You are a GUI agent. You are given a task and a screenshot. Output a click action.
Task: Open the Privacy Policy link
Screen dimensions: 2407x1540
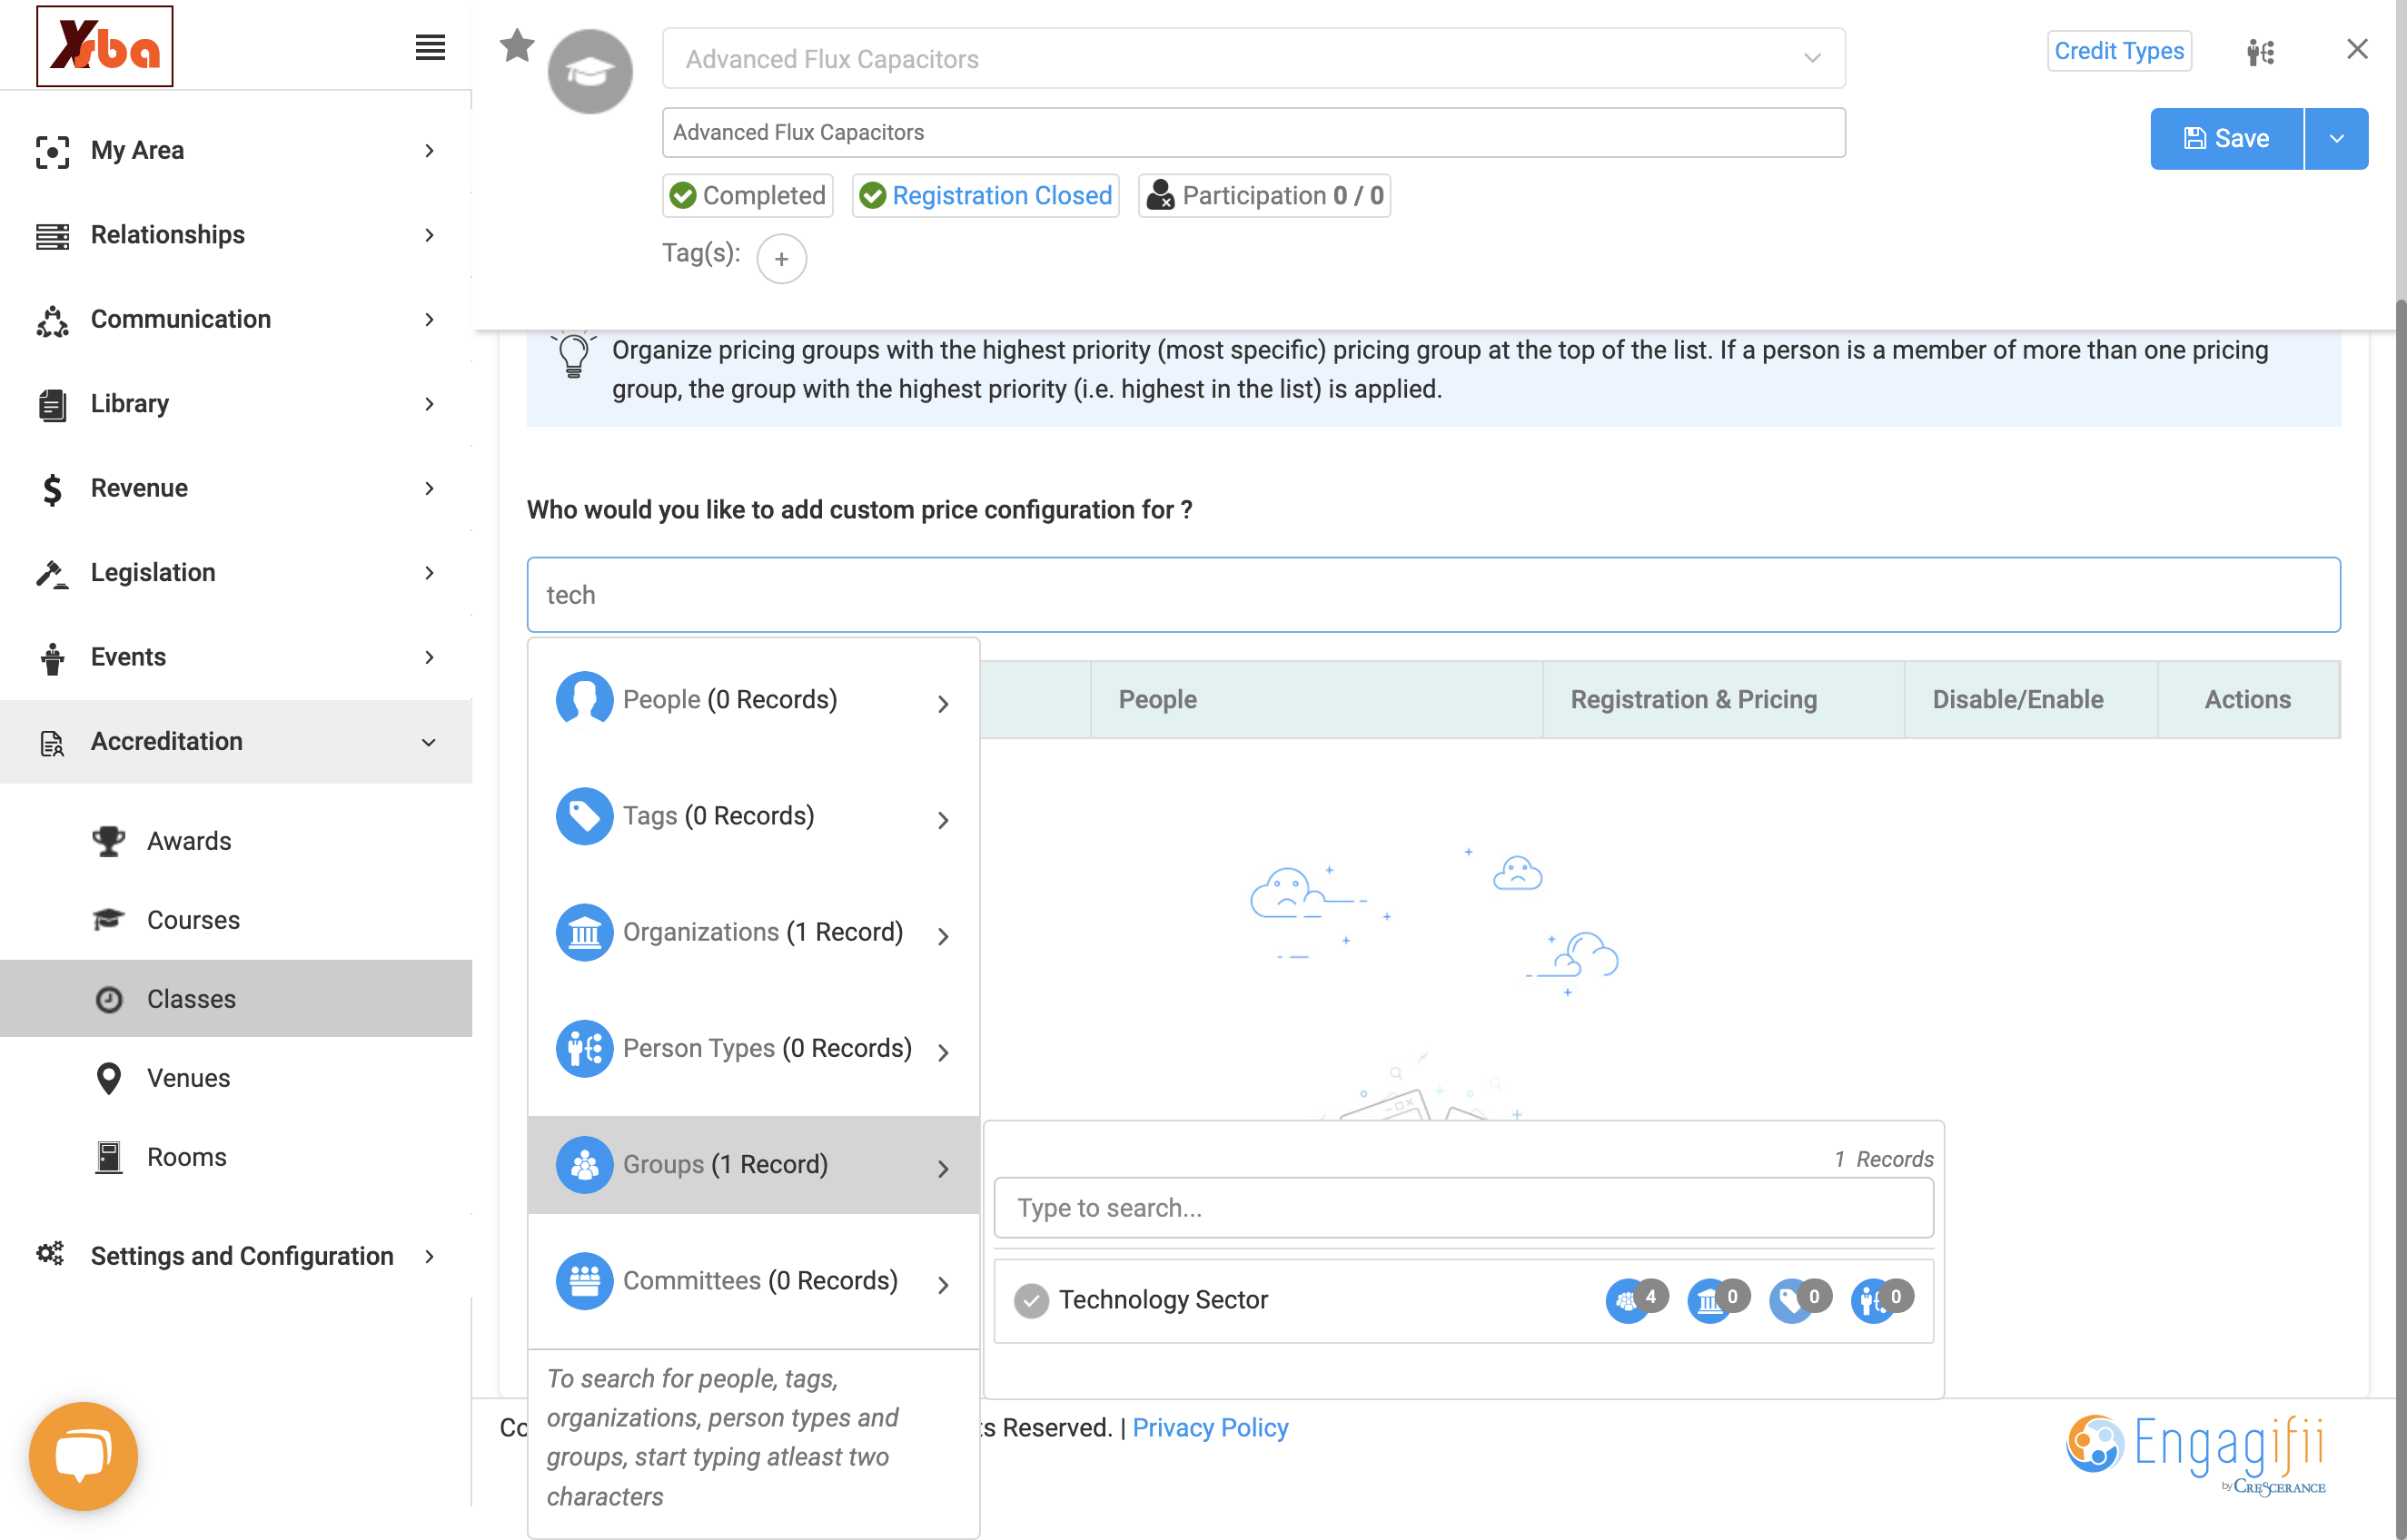(x=1210, y=1427)
